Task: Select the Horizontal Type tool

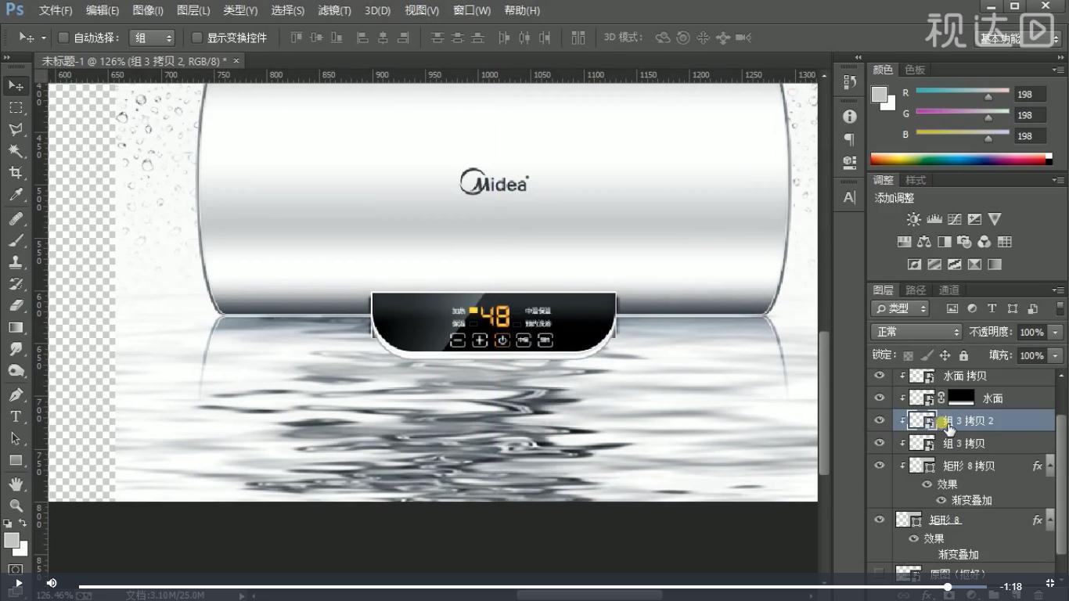Action: pos(16,417)
